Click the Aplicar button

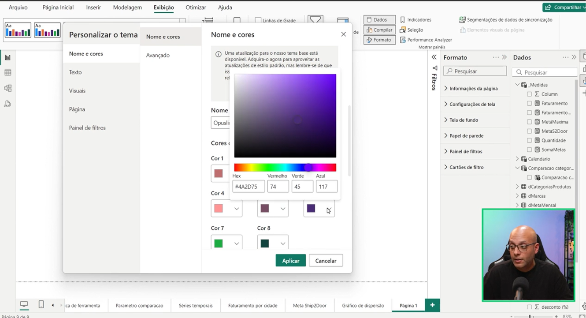tap(291, 261)
